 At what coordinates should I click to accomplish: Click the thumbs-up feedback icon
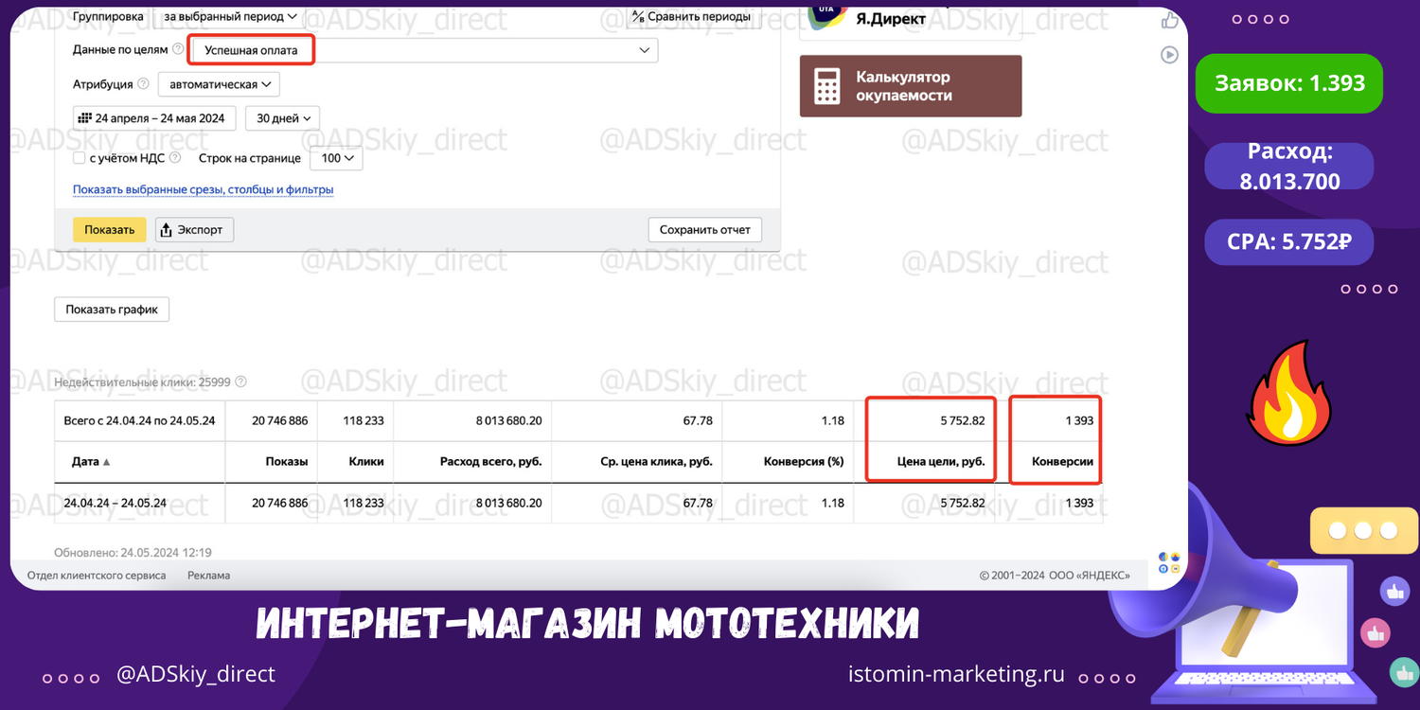point(1170,21)
